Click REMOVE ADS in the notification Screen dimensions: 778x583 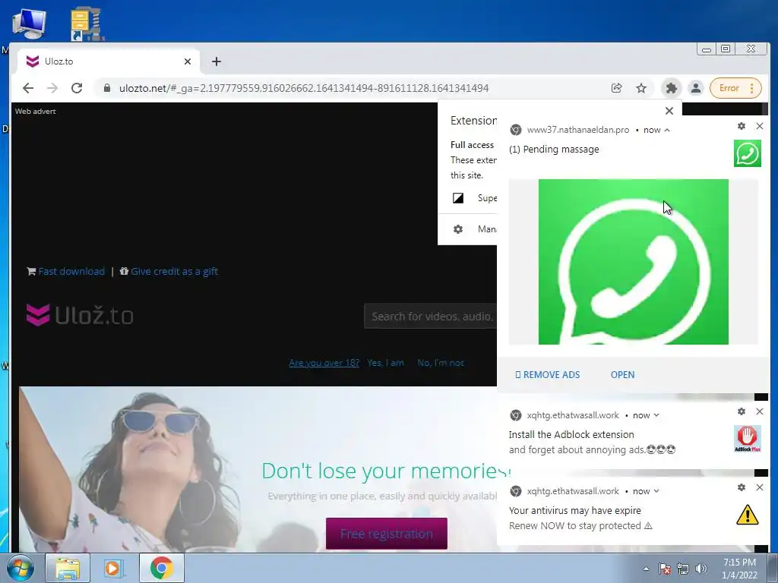point(548,375)
